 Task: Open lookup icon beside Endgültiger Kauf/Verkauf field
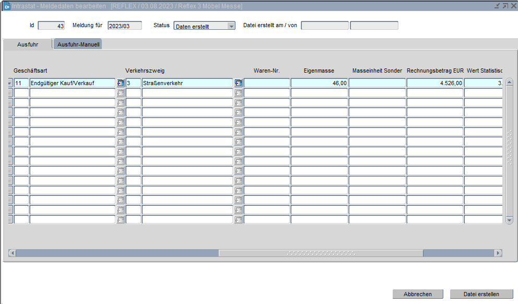(x=121, y=83)
